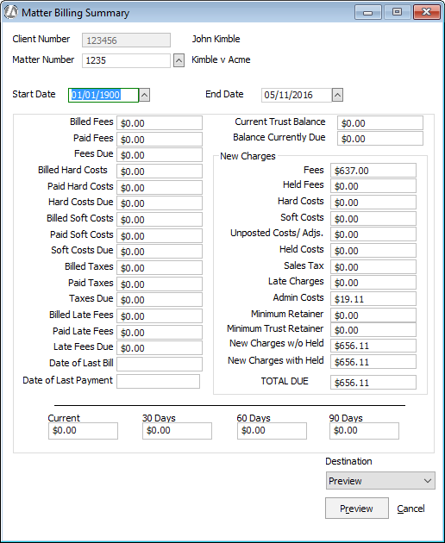
Task: Open the Matter Number lookup arrow
Action: [x=179, y=60]
